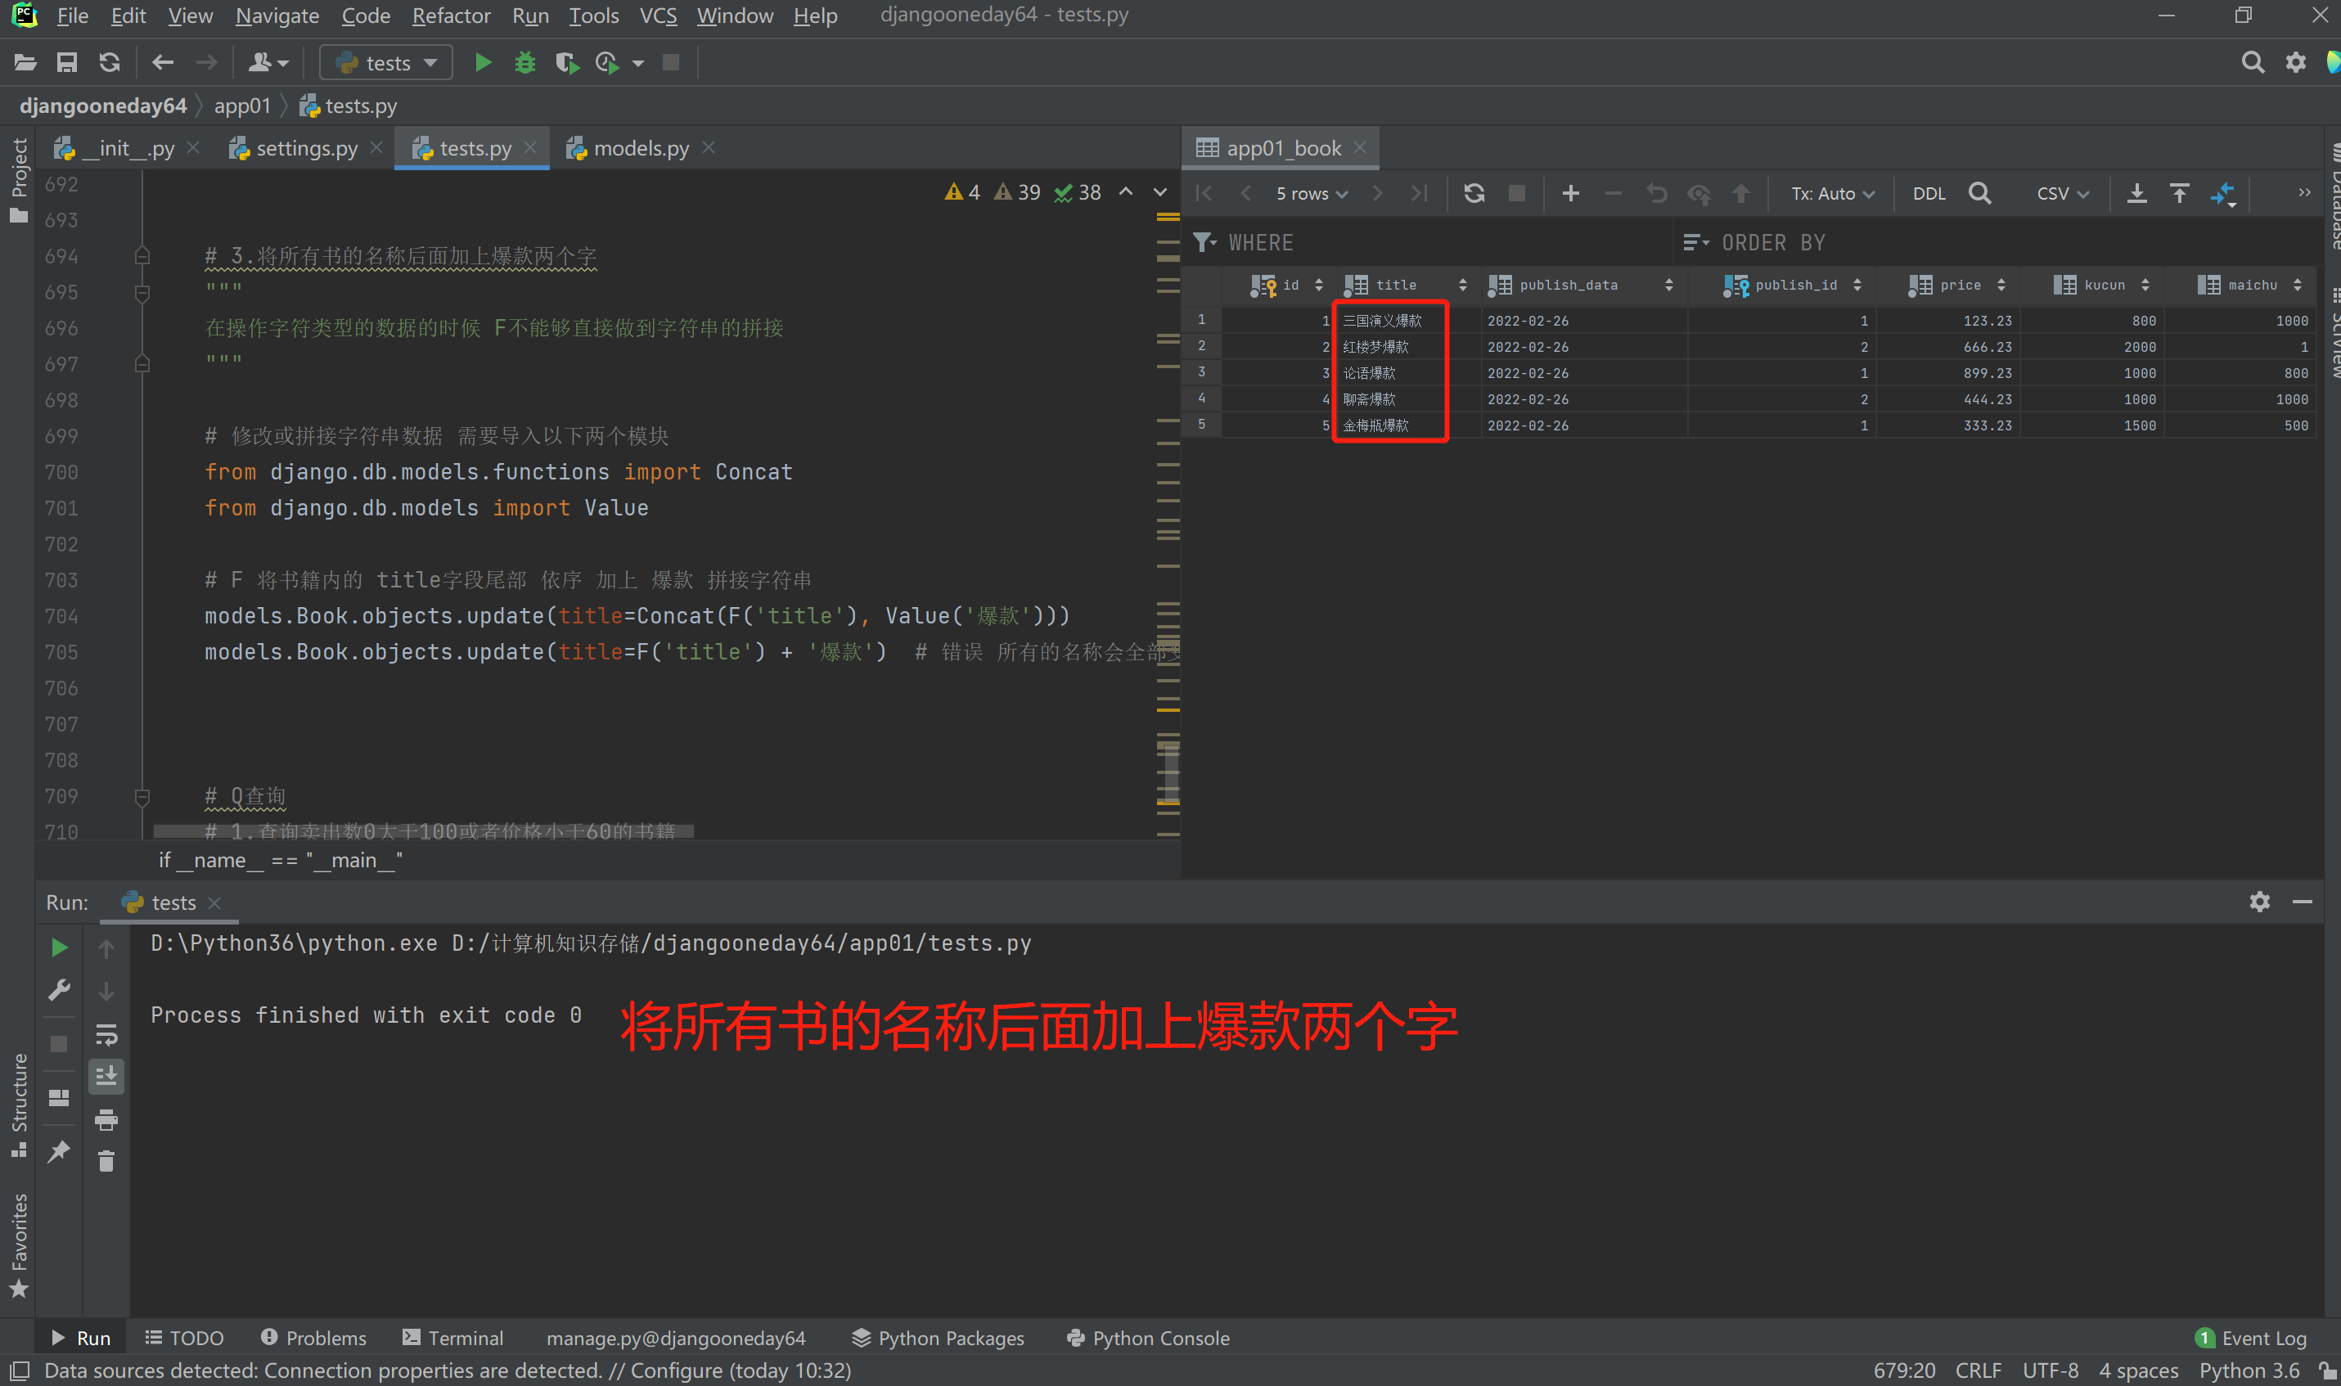Open the Tx: Auto transaction dropdown

coord(1832,193)
